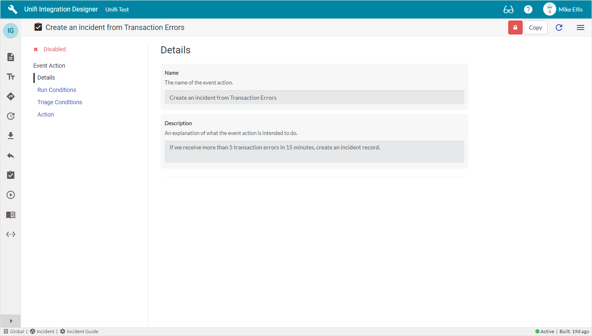The width and height of the screenshot is (592, 336).
Task: Select the reply arrow icon in sidebar
Action: pos(11,155)
